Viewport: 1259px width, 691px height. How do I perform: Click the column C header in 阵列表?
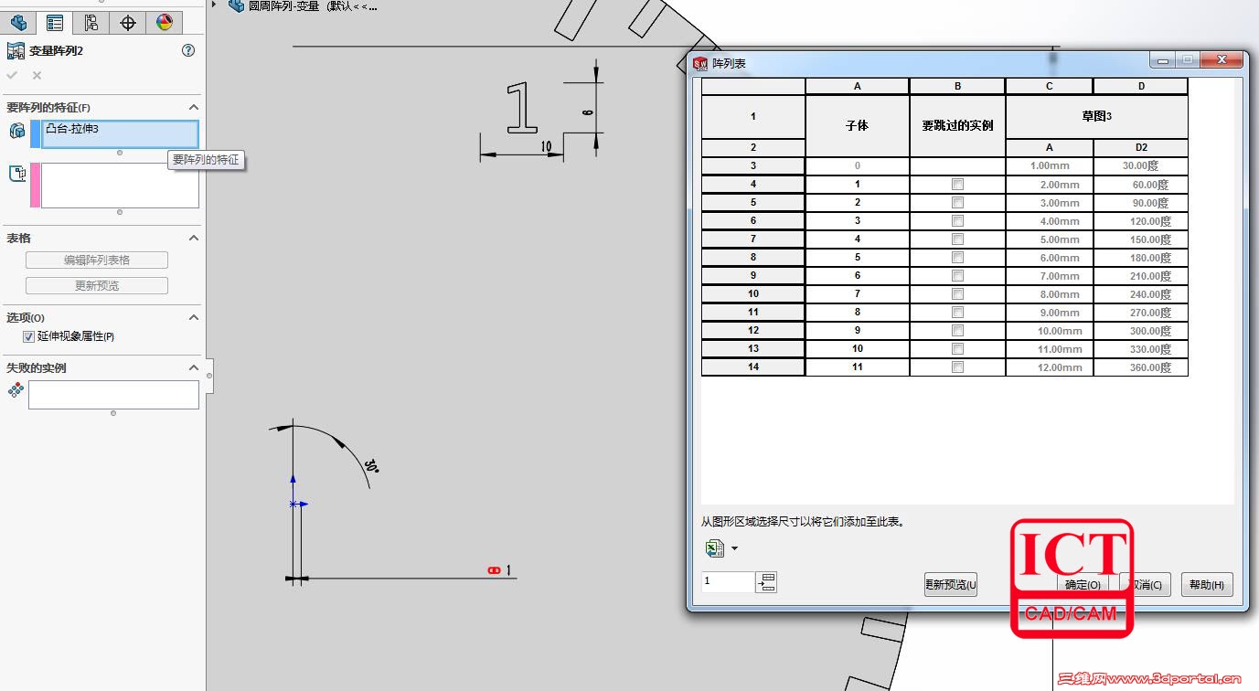[1050, 86]
